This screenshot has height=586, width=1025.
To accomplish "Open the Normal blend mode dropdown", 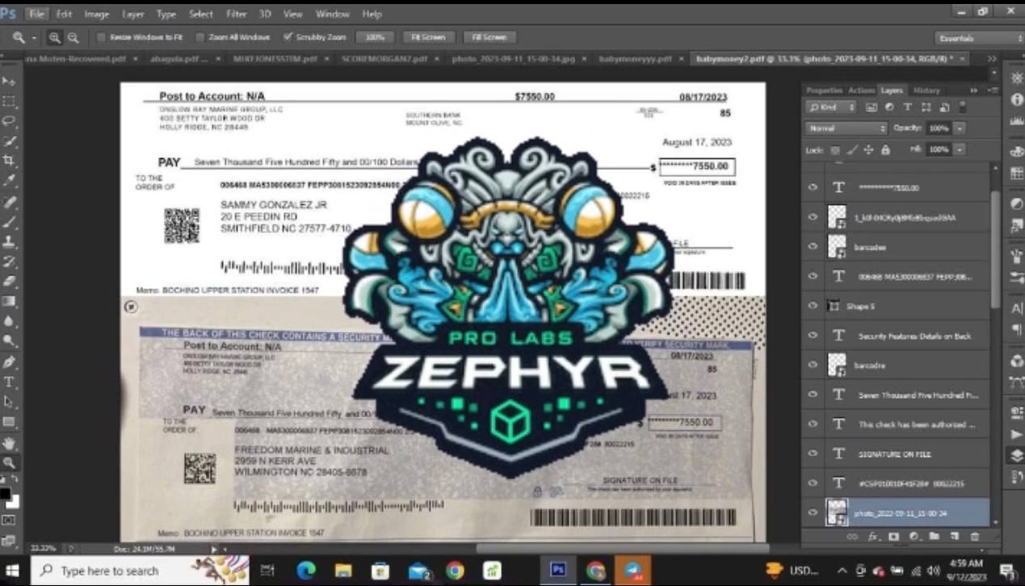I will 846,128.
